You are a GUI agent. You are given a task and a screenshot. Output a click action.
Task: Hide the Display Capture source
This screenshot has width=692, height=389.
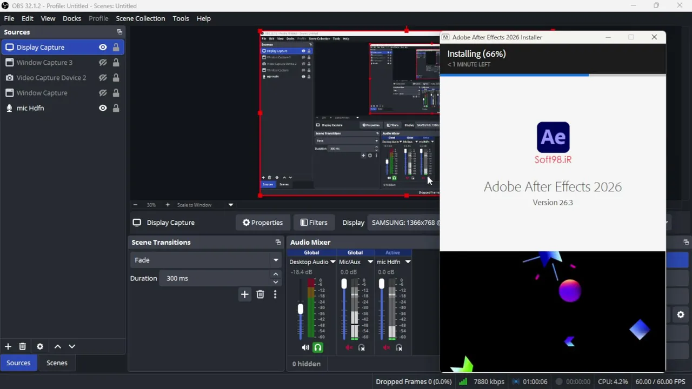(x=103, y=48)
